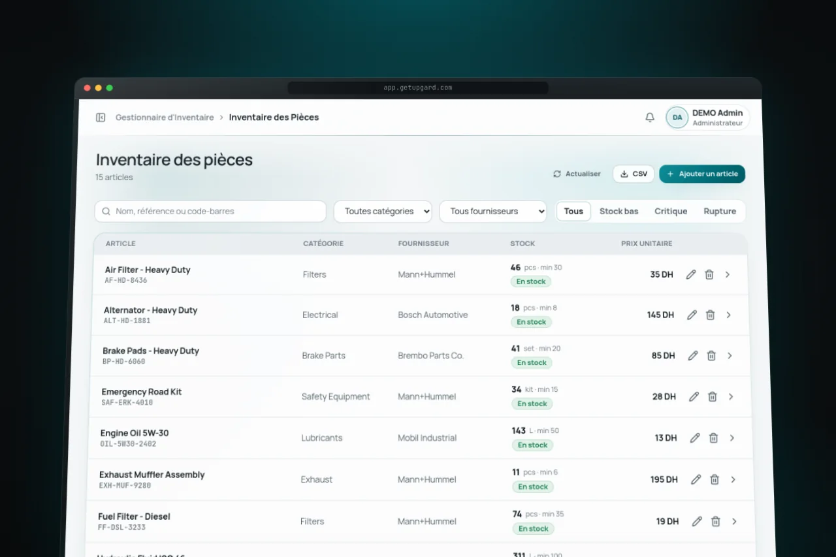Edit the Brake Pads - Heavy Duty row
The image size is (836, 557).
pos(693,356)
